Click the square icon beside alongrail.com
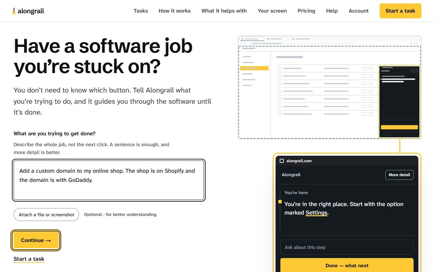 [282, 161]
